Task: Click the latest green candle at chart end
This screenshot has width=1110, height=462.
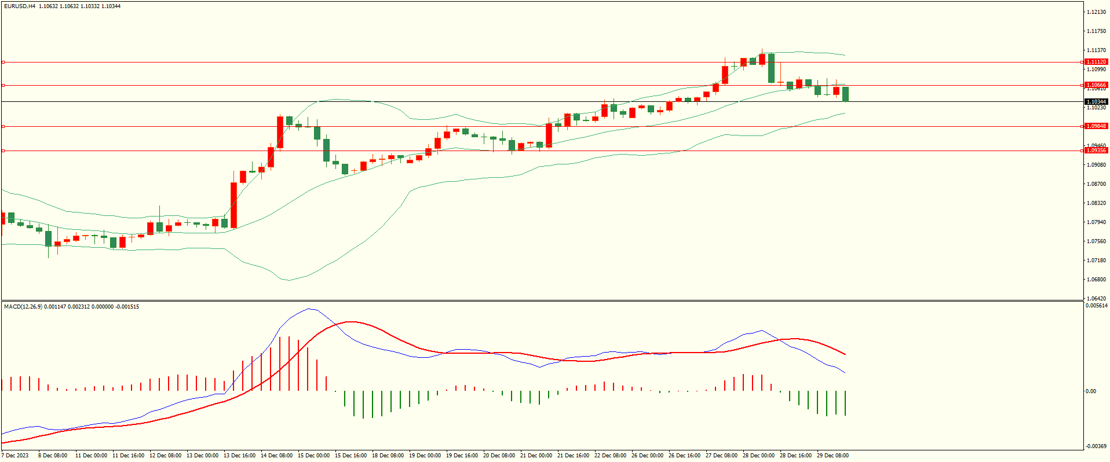Action: point(846,94)
